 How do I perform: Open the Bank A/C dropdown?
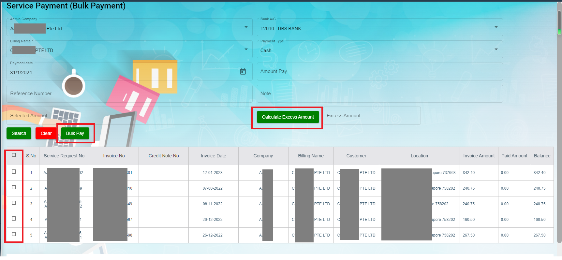496,27
